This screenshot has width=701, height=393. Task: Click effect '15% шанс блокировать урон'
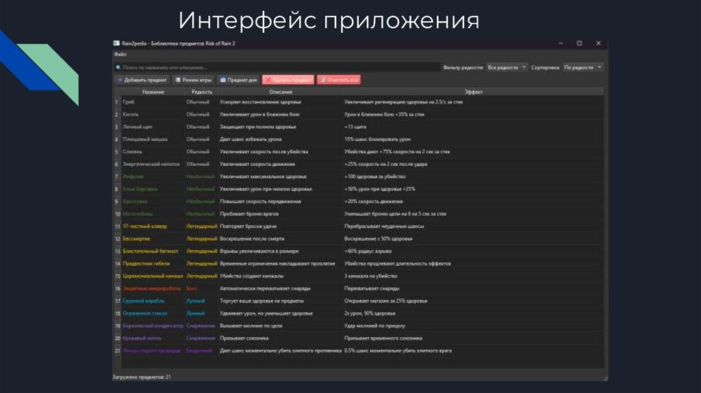[377, 140]
